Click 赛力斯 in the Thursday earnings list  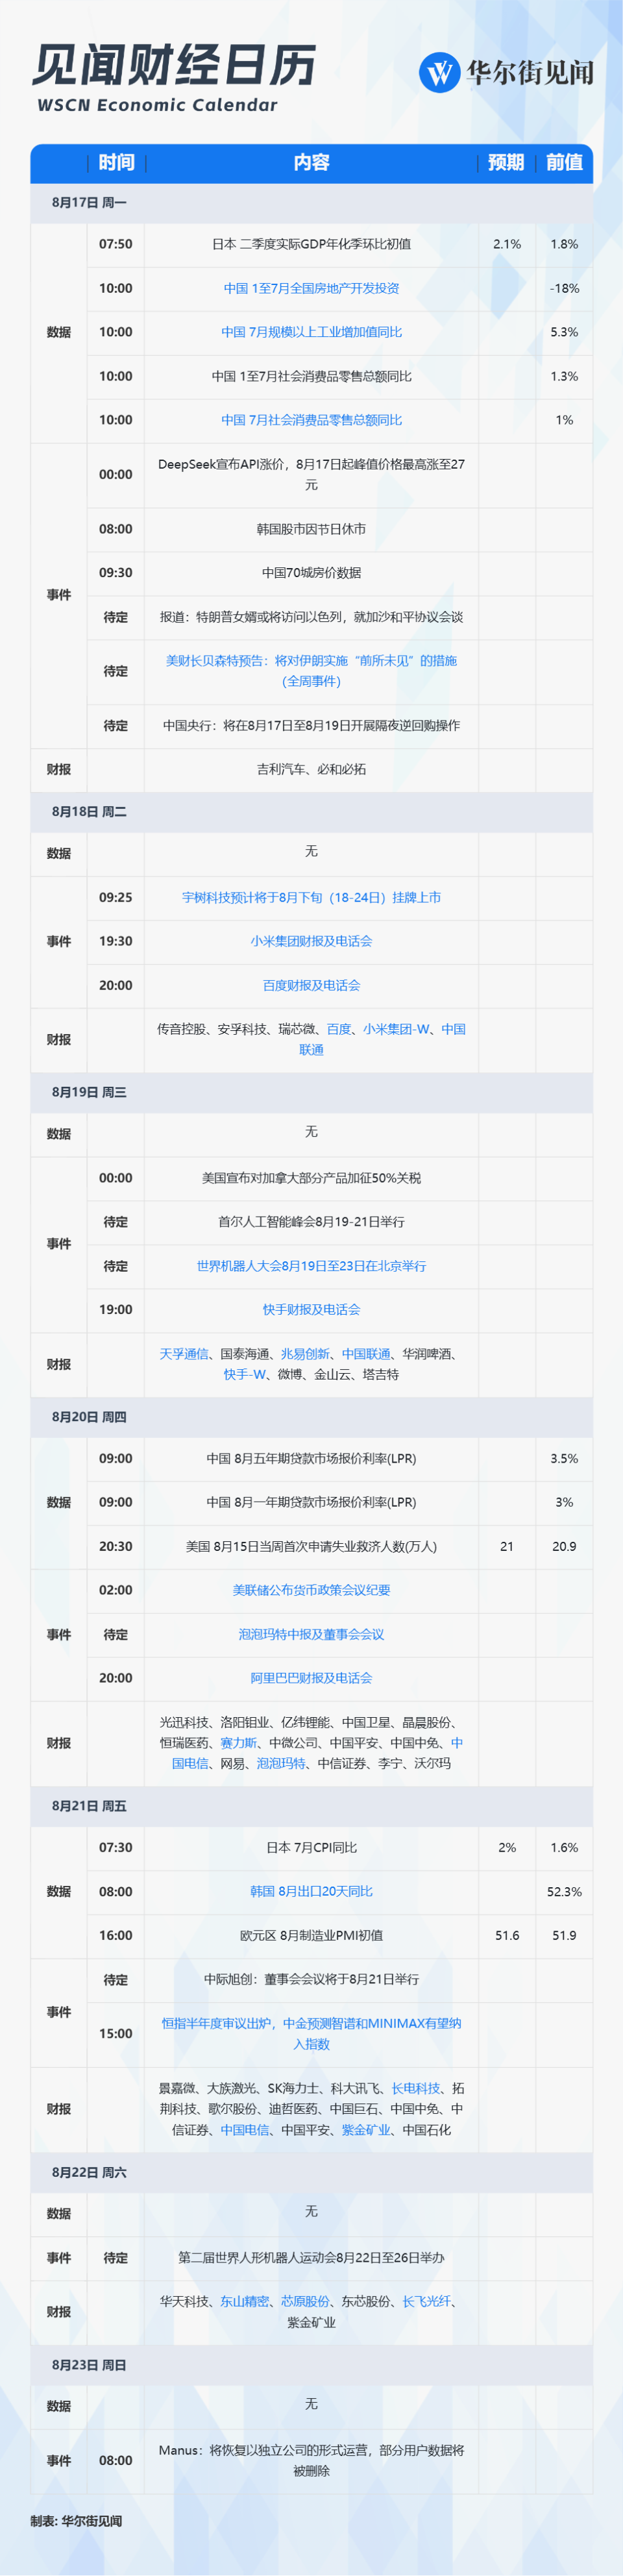[238, 1743]
